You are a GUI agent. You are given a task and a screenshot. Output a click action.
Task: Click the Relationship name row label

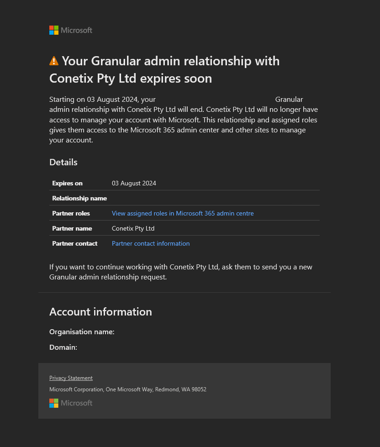pyautogui.click(x=79, y=198)
